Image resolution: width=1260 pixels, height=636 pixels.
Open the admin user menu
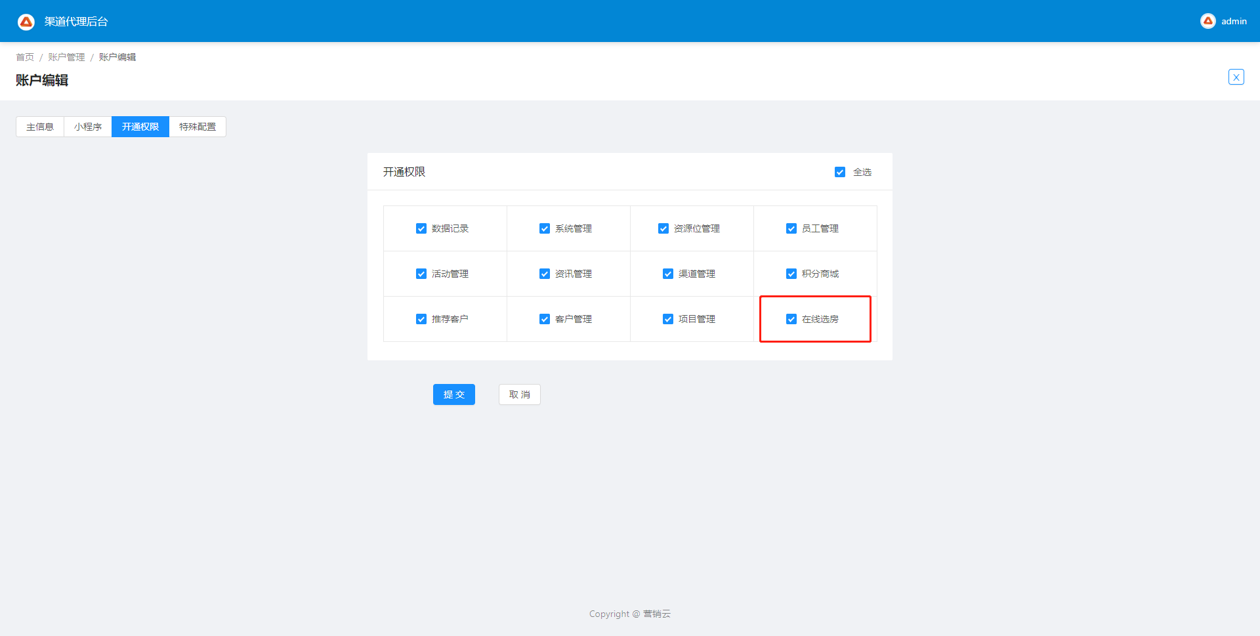1224,21
